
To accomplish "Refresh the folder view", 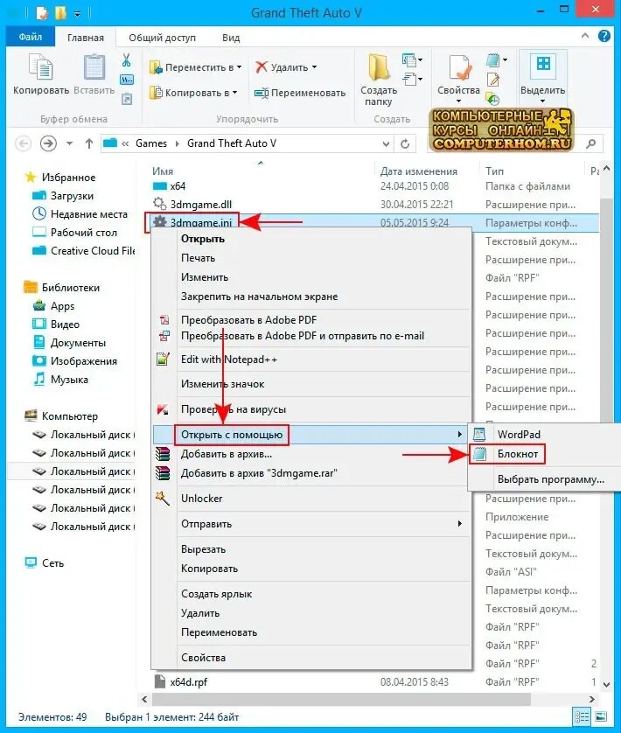I will [405, 143].
